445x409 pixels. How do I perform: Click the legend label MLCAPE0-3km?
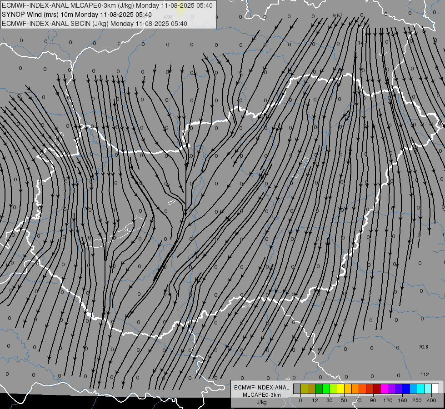click(262, 395)
